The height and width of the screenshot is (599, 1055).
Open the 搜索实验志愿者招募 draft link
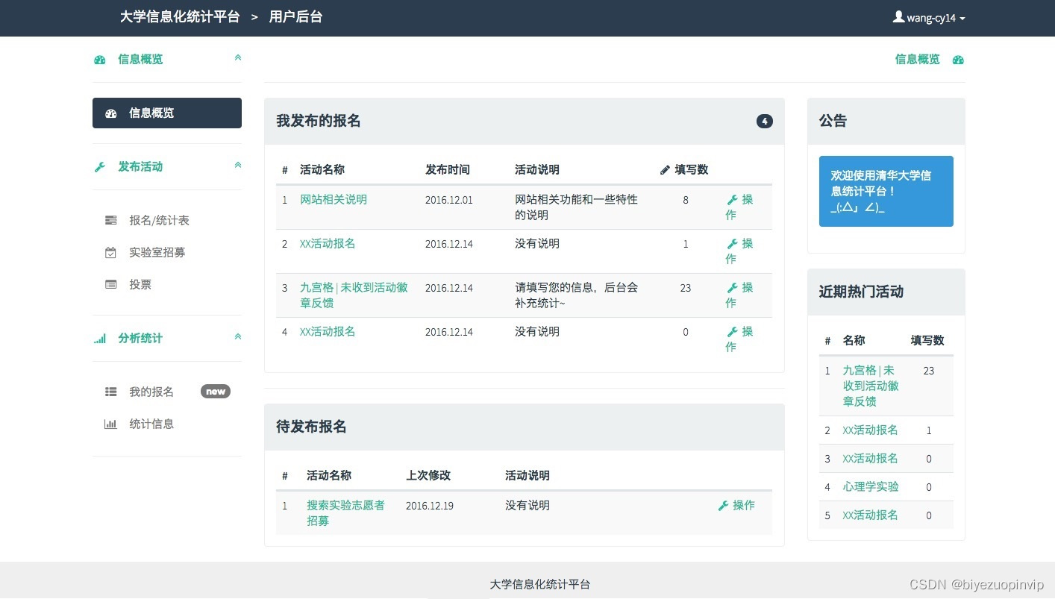[345, 513]
